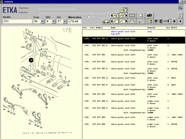This screenshot has height=139, width=186.
Task: Open the SG dropdown arrow
Action: coord(65,21)
